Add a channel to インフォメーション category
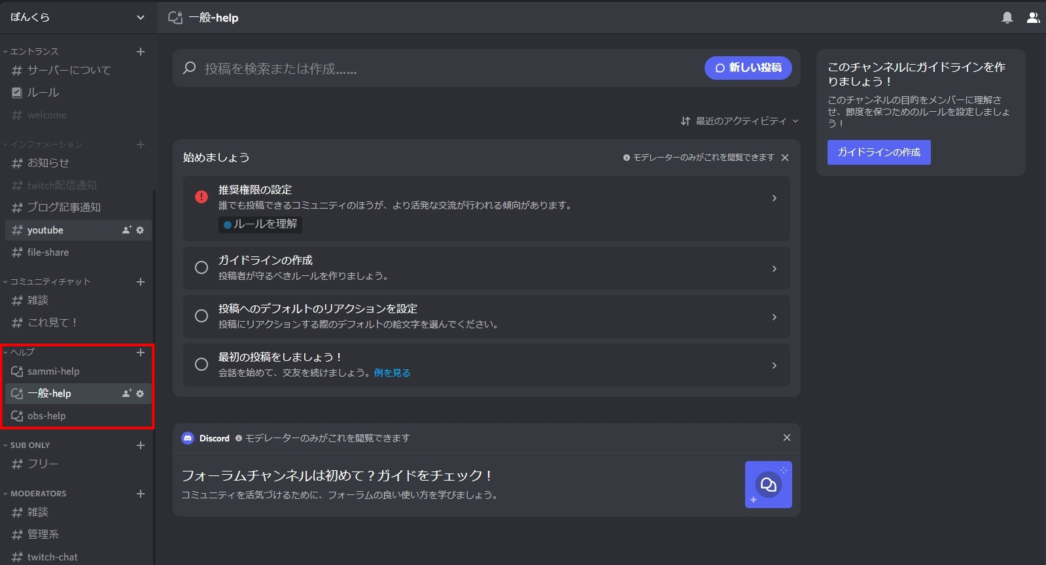 click(141, 145)
